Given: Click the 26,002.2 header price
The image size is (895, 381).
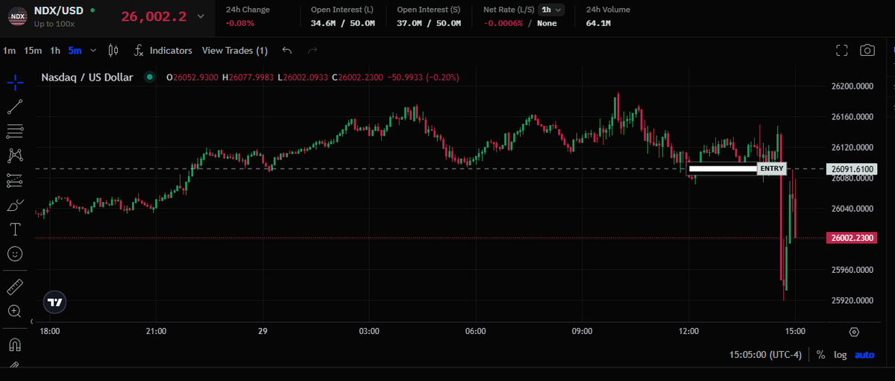Looking at the screenshot, I should (x=152, y=16).
